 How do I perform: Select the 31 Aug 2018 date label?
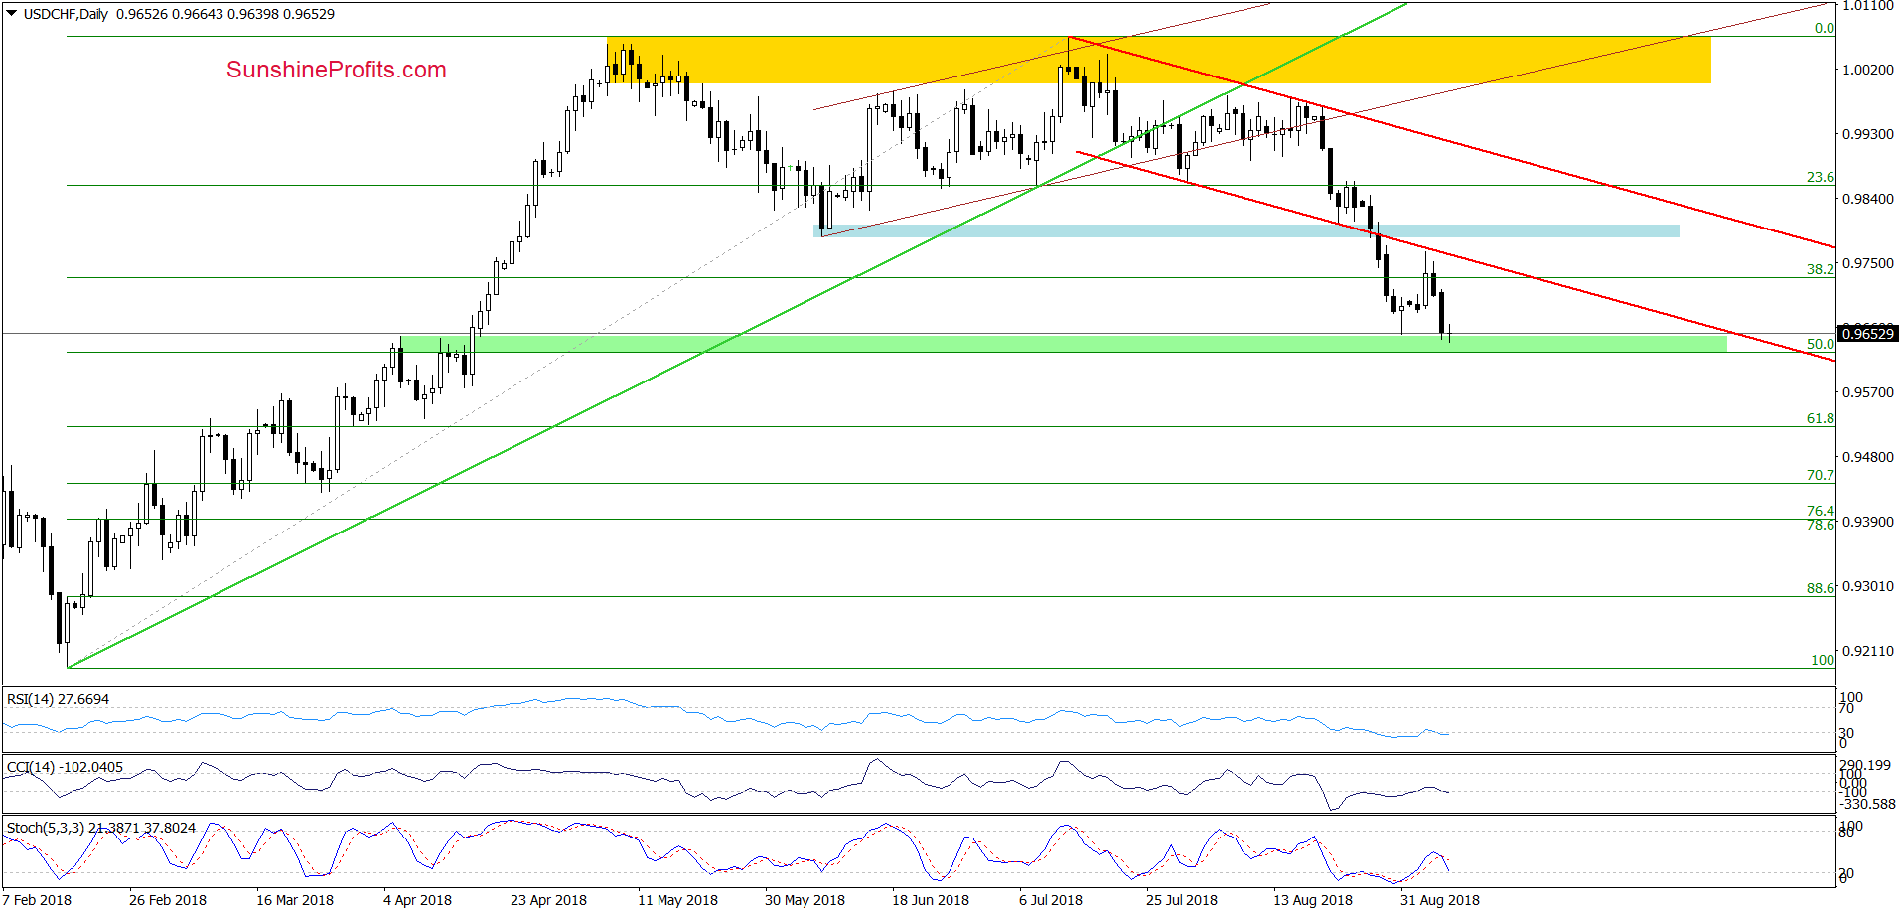[1440, 900]
